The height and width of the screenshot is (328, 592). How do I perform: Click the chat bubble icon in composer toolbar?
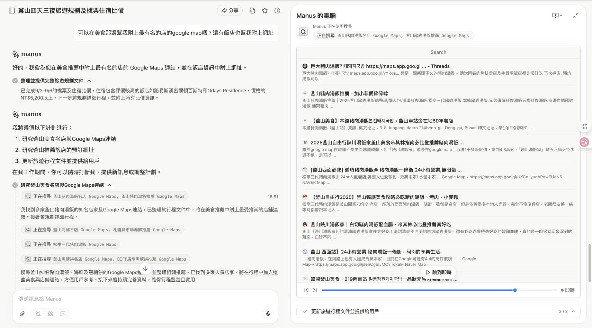[63, 314]
